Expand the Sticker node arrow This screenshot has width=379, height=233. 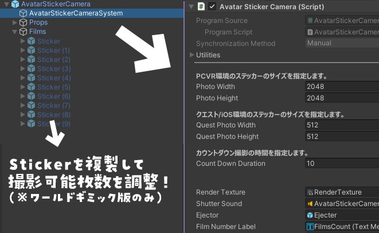23,41
